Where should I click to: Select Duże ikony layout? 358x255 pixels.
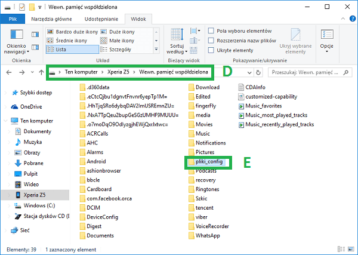pos(118,32)
